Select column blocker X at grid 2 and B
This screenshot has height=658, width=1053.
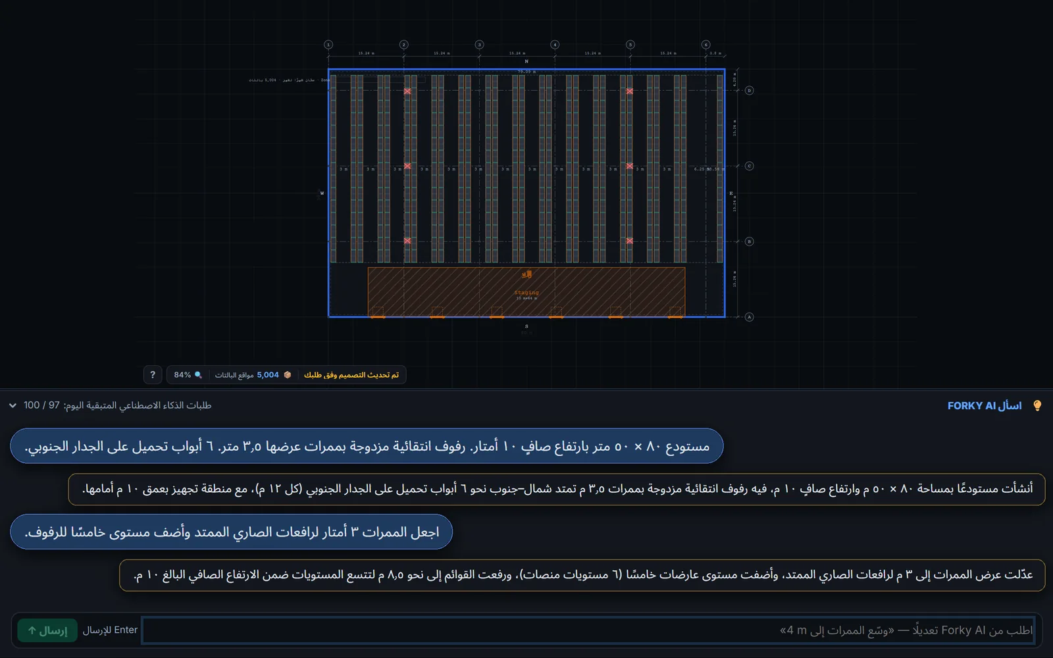(407, 241)
